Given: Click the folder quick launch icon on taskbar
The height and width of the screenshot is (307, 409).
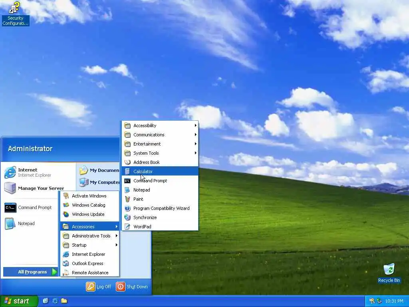Looking at the screenshot, I should click(x=64, y=301).
